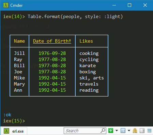Click the name 'Jill' in table

tap(19, 53)
